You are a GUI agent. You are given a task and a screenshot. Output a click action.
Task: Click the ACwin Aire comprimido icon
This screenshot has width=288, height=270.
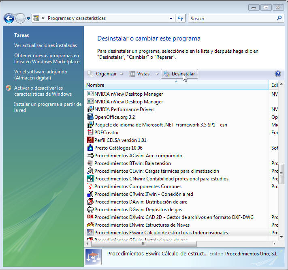pos(90,156)
